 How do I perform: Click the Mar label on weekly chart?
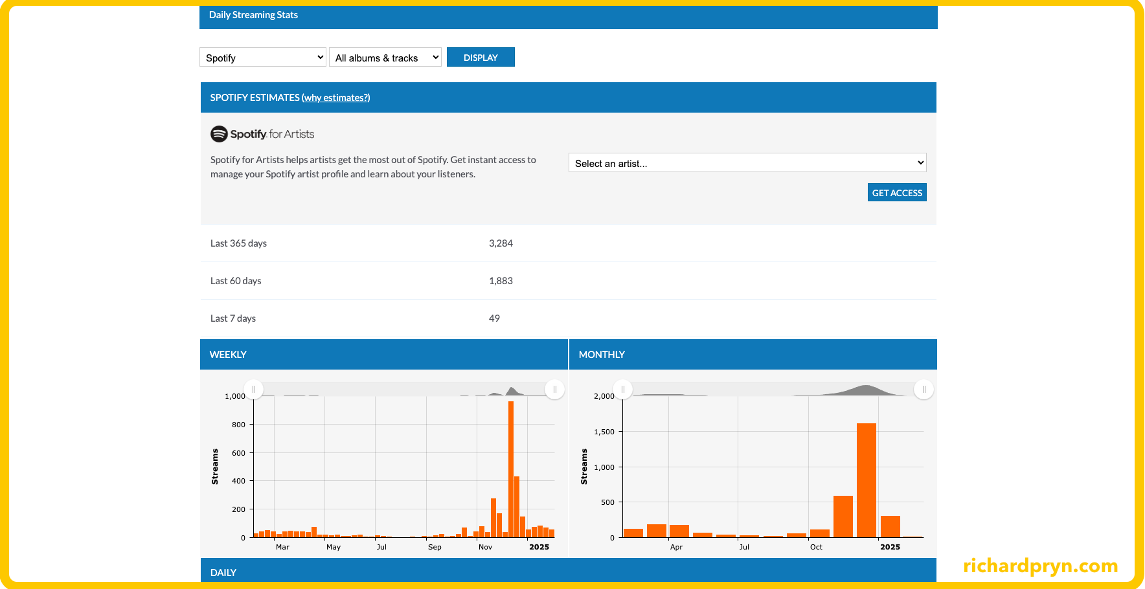pos(282,547)
